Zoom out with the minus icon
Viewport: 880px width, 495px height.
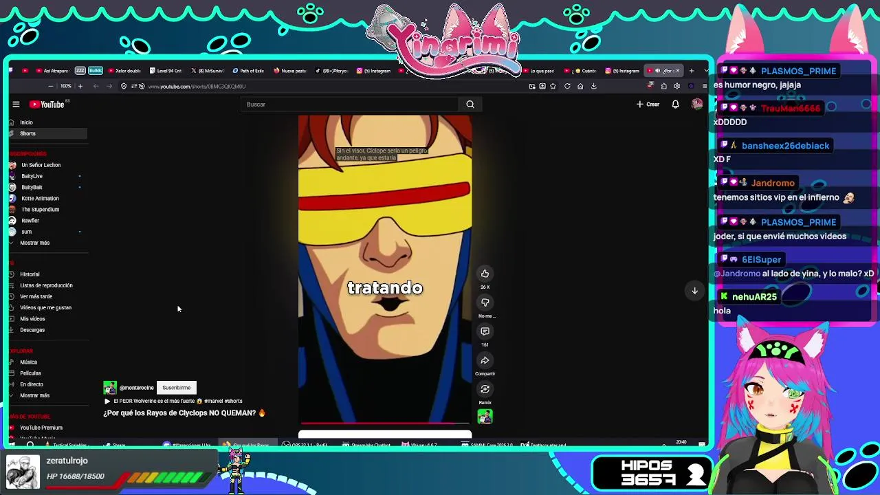tap(50, 86)
